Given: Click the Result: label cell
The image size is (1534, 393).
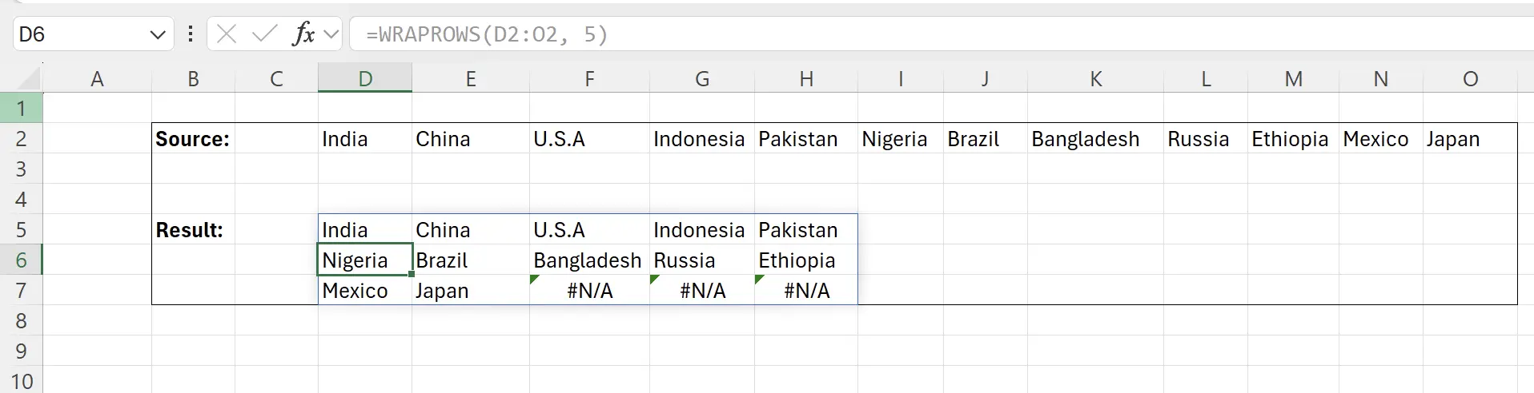Looking at the screenshot, I should click(193, 230).
